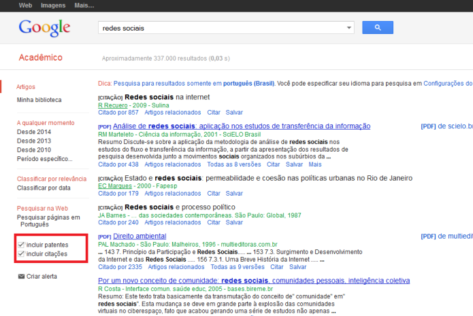
Task: Toggle the incluir patentes checkbox
Action: 21,245
